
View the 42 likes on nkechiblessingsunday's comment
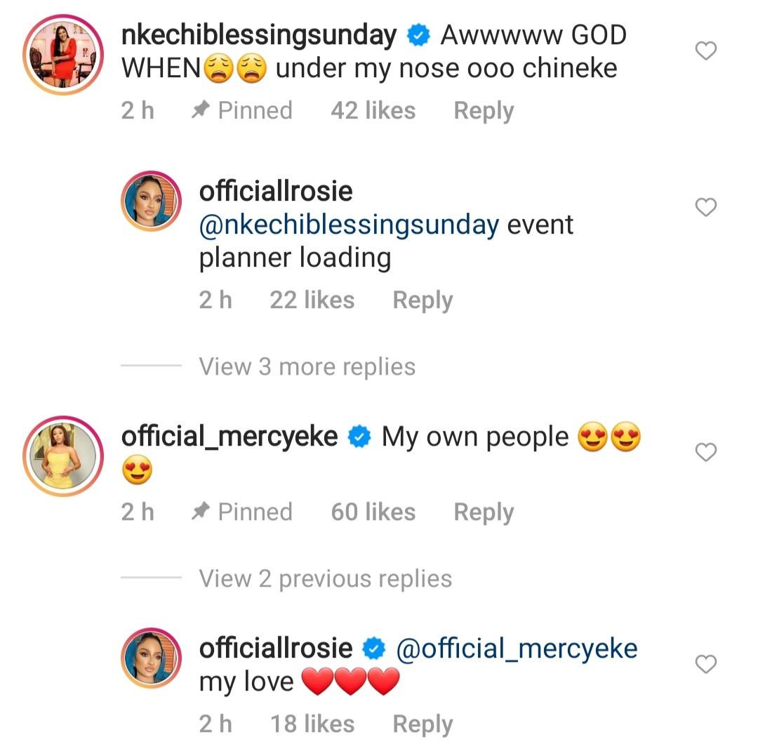click(373, 111)
